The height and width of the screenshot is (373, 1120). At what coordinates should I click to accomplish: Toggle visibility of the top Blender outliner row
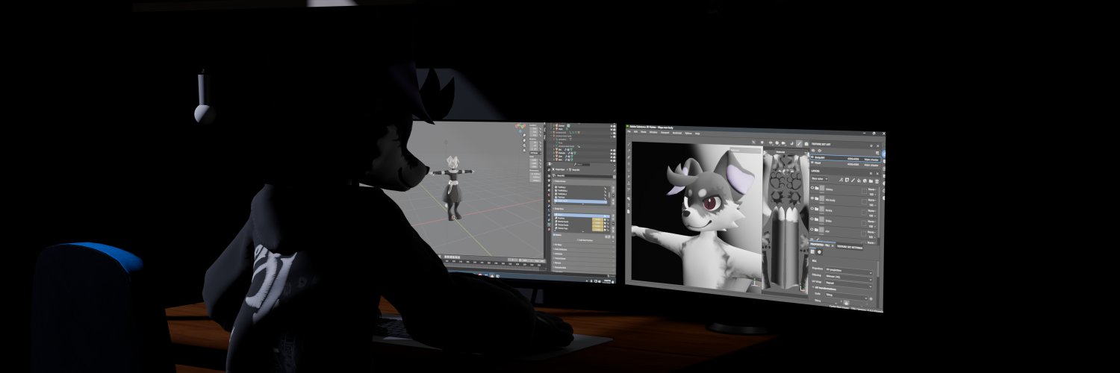612,125
